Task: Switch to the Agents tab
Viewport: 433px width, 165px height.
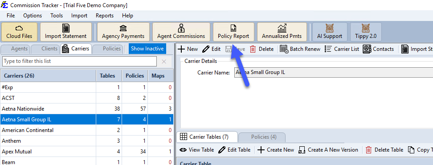Action: click(x=16, y=49)
